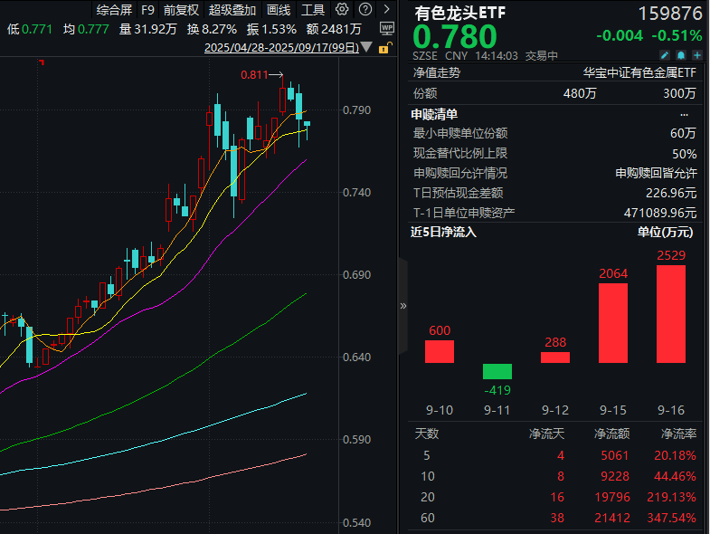Click the pencil edit note icon
This screenshot has height=534, width=710.
tap(663, 56)
